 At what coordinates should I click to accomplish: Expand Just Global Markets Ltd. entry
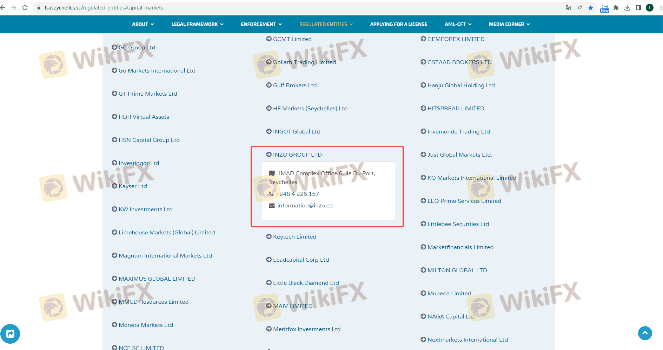(460, 155)
